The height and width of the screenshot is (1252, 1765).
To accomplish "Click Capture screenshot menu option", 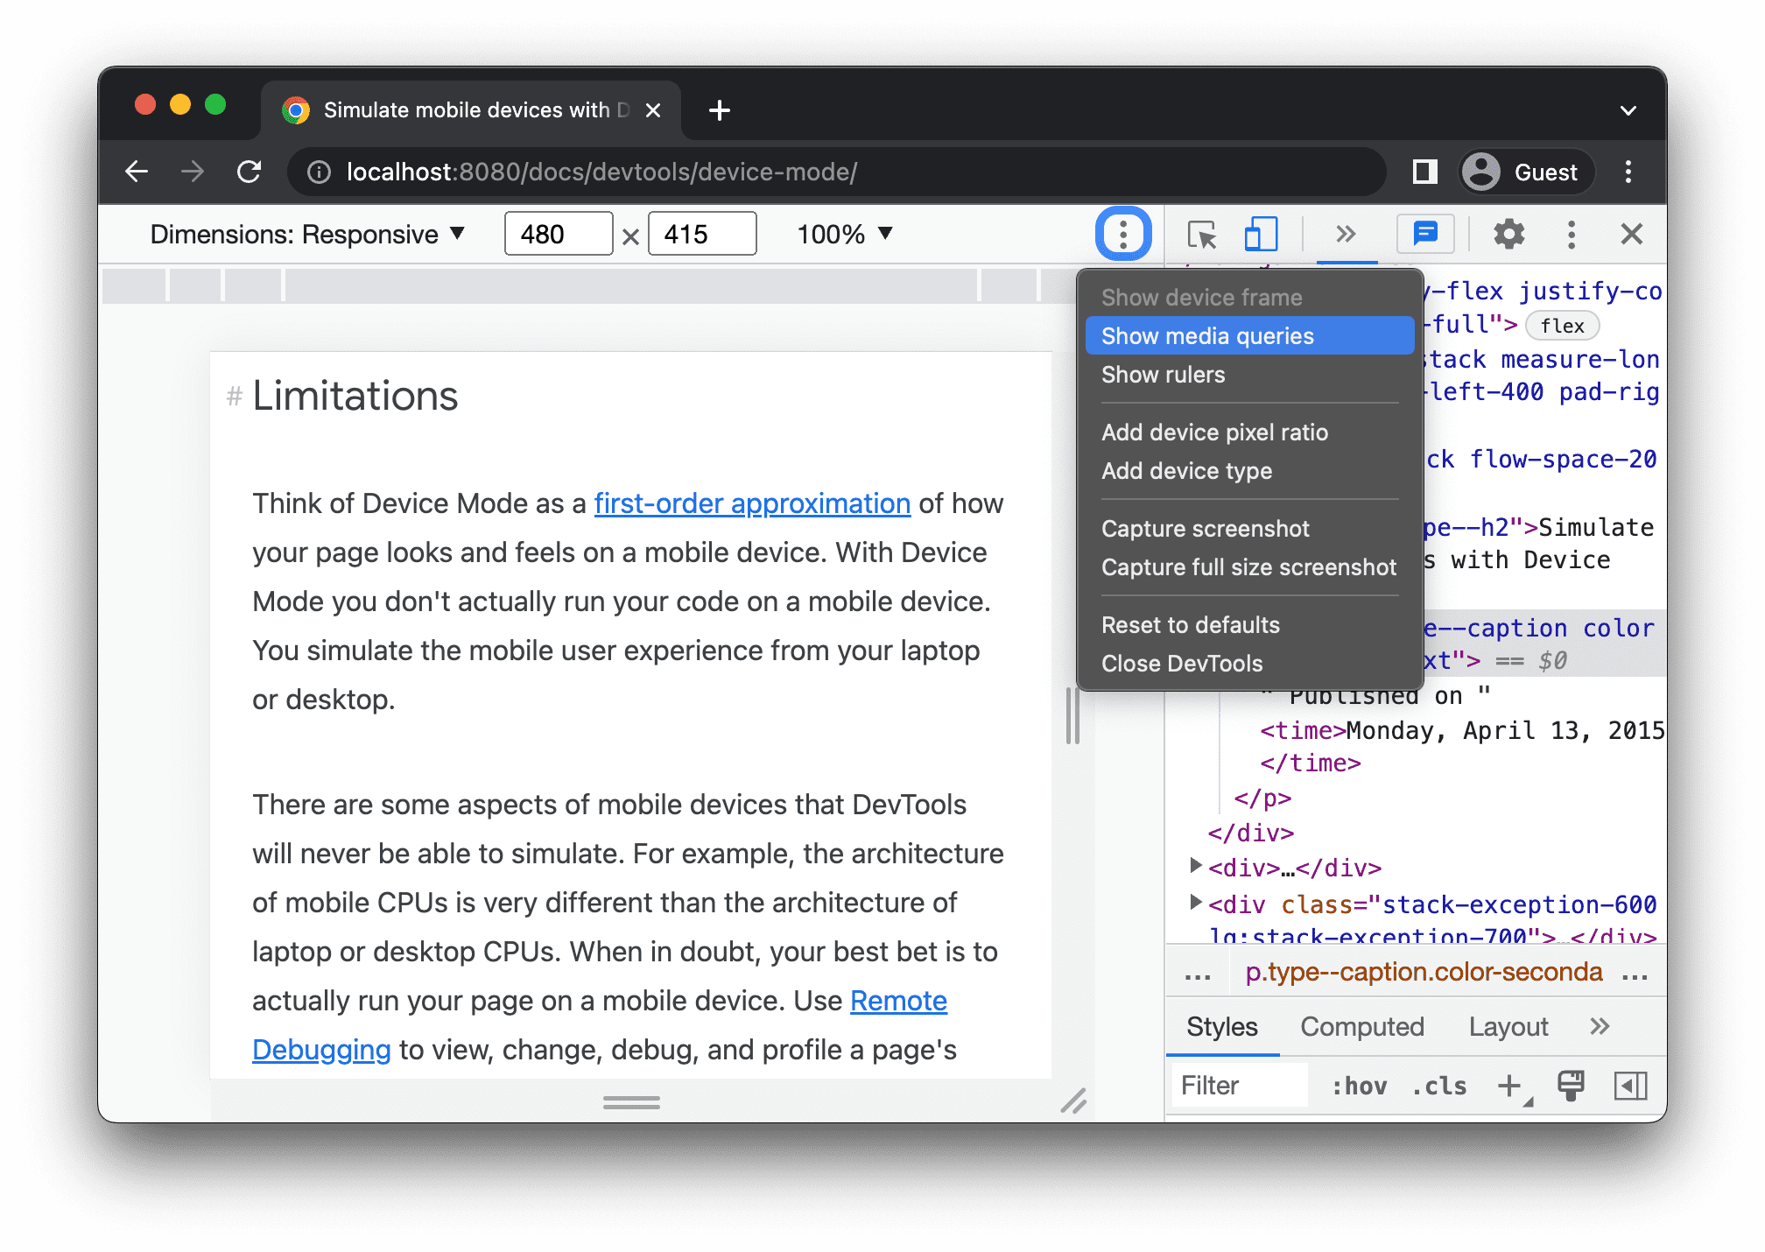I will (1204, 529).
